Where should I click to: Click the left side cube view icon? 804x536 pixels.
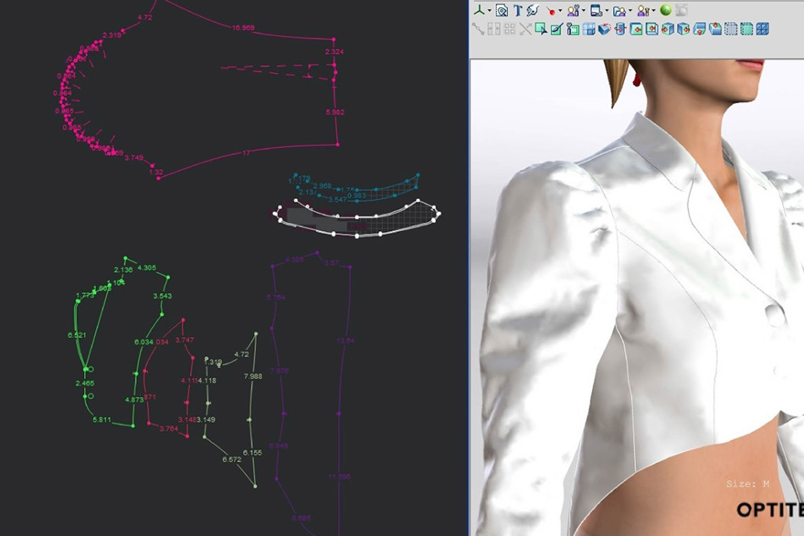click(x=667, y=29)
